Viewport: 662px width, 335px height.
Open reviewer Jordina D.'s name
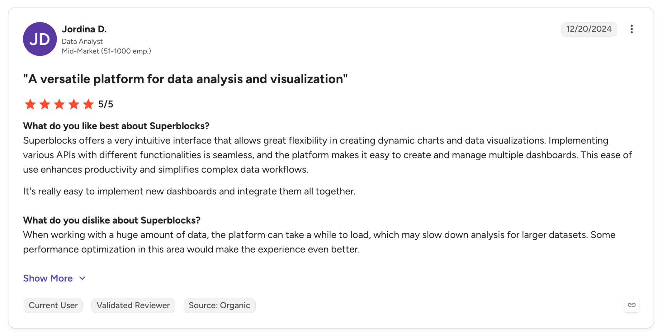(84, 29)
